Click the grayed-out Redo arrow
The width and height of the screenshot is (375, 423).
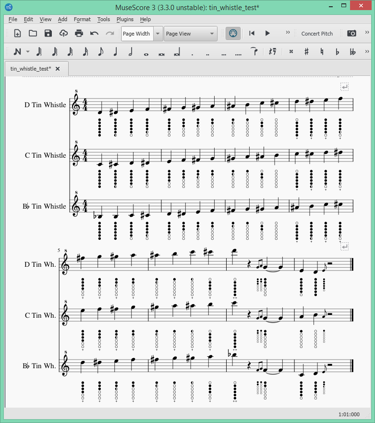(109, 34)
